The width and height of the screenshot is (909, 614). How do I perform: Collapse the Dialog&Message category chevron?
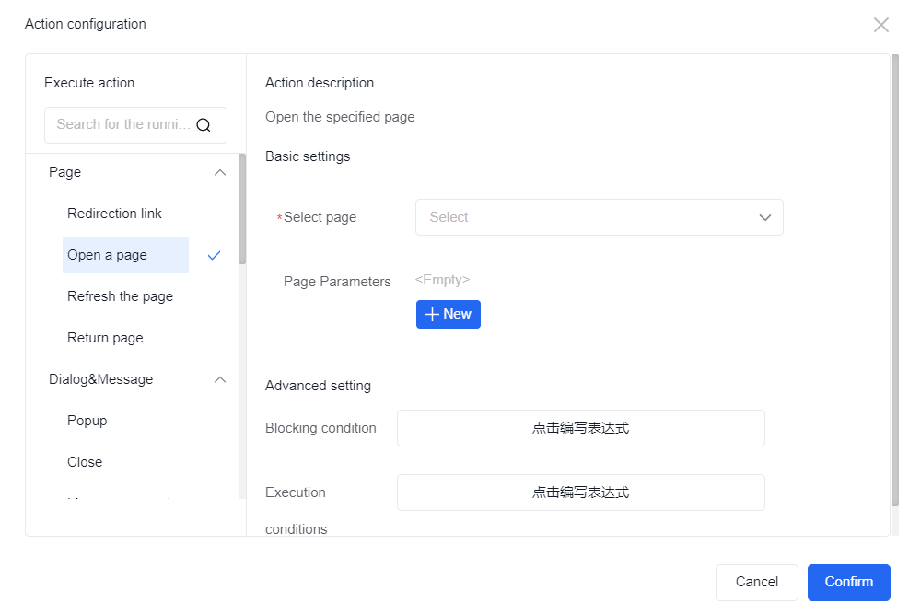tap(220, 379)
